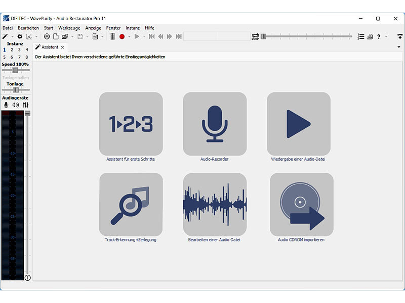Expand the dropdown next to the save icon
This screenshot has width=405, height=303.
click(x=87, y=36)
